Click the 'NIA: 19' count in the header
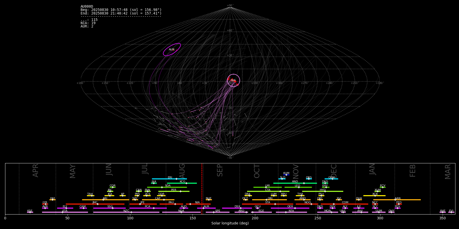Viewport: 459px width, 229px height. [x=88, y=23]
